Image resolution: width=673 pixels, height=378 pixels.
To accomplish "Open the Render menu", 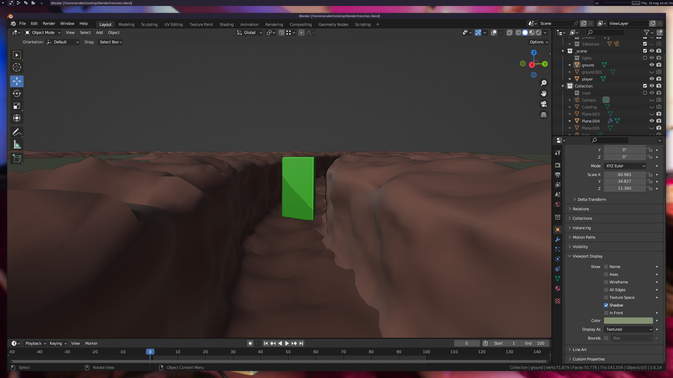I will (49, 23).
